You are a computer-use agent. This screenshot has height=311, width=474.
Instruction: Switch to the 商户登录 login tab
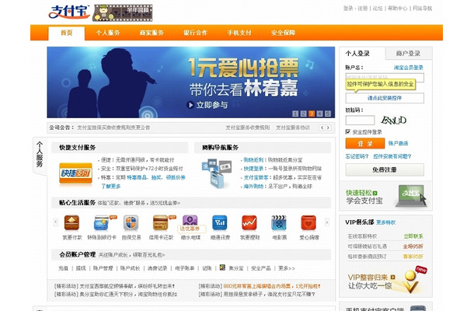tap(409, 54)
